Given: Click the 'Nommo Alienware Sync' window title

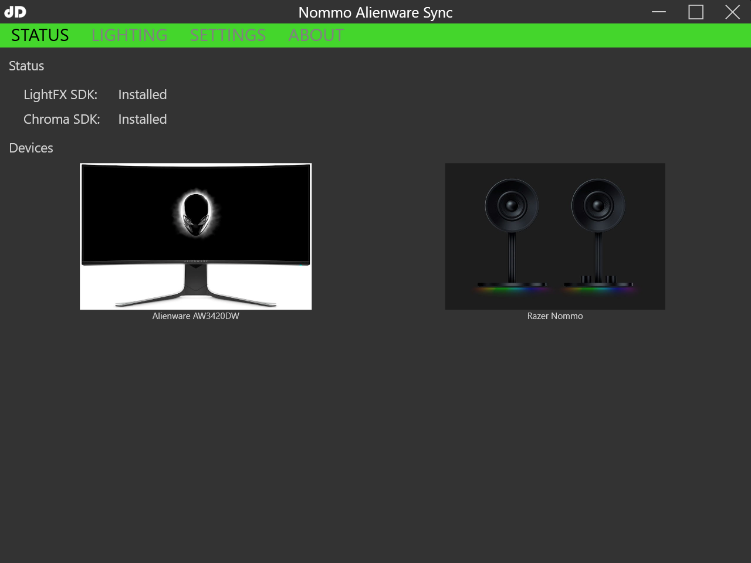Looking at the screenshot, I should pos(375,12).
